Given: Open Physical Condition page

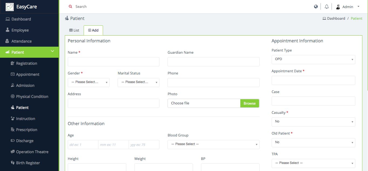Looking at the screenshot, I should click(32, 97).
